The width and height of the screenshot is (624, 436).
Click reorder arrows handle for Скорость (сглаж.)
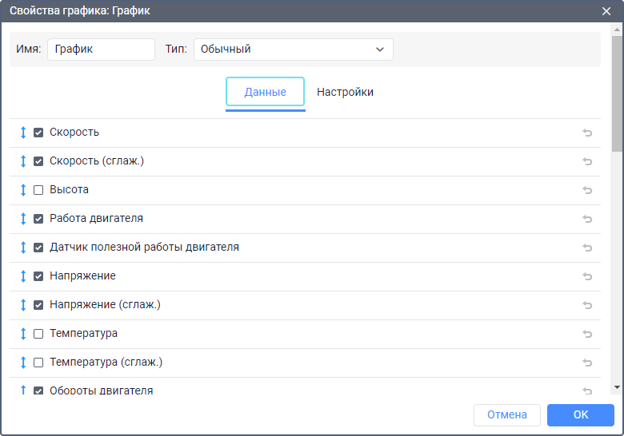23,161
